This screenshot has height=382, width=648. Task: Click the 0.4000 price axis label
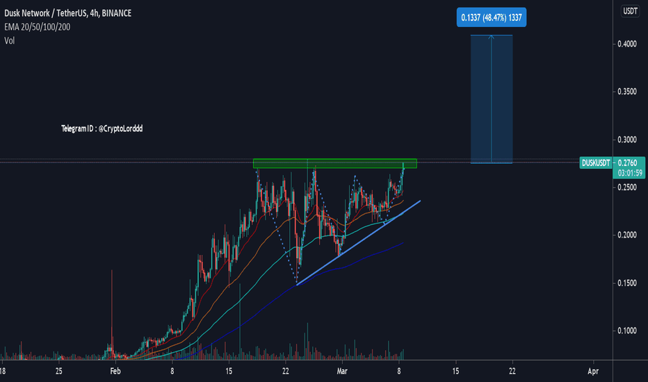tap(626, 44)
